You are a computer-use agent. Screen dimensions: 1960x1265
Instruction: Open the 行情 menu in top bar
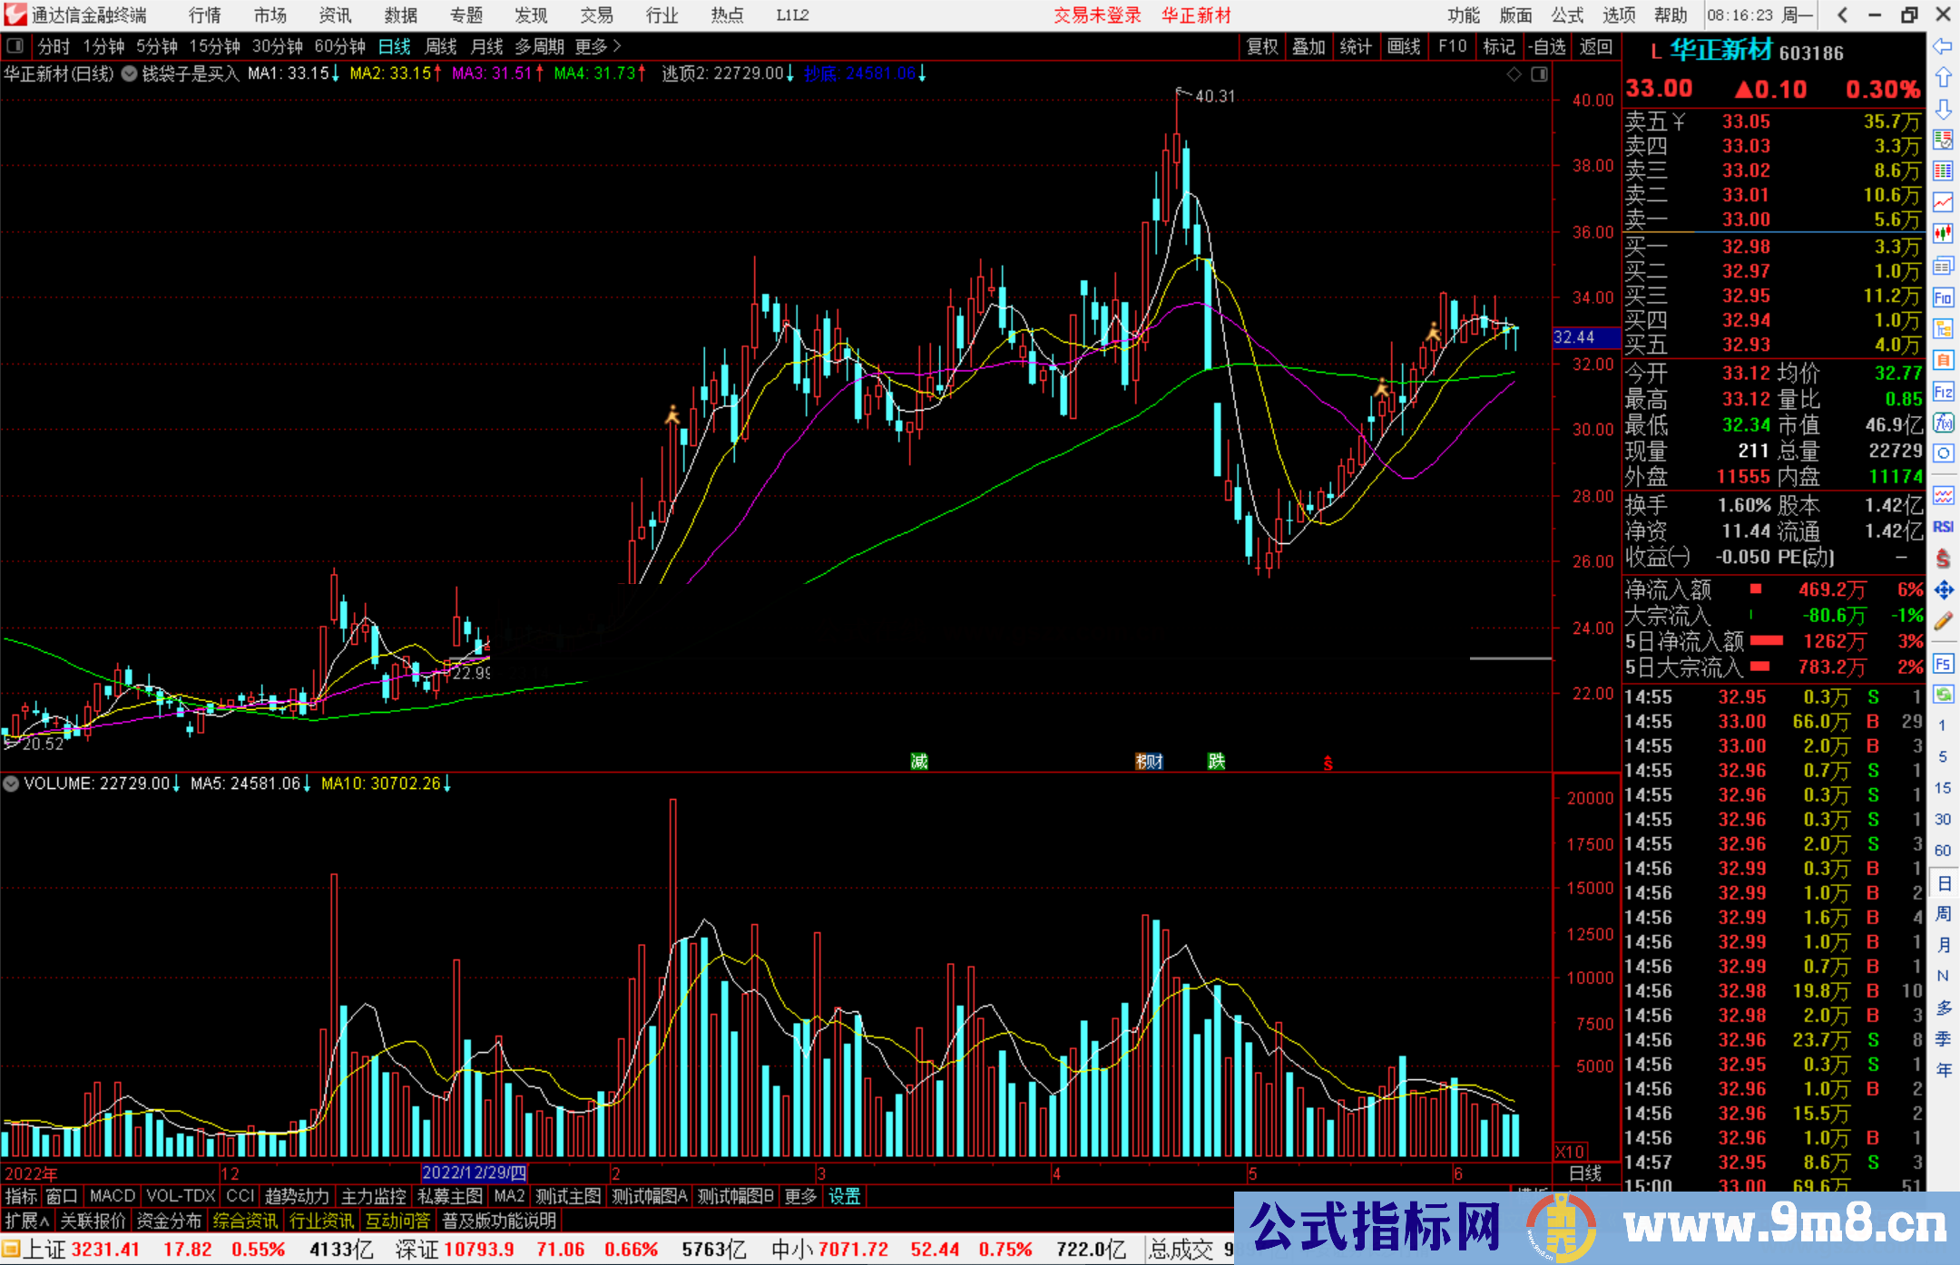pos(205,15)
